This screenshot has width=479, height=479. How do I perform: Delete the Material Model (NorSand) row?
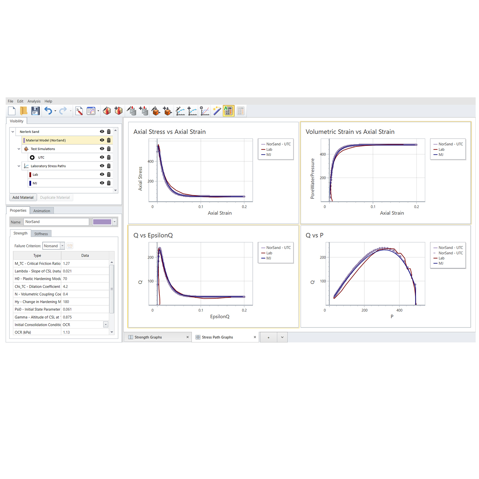click(x=109, y=140)
